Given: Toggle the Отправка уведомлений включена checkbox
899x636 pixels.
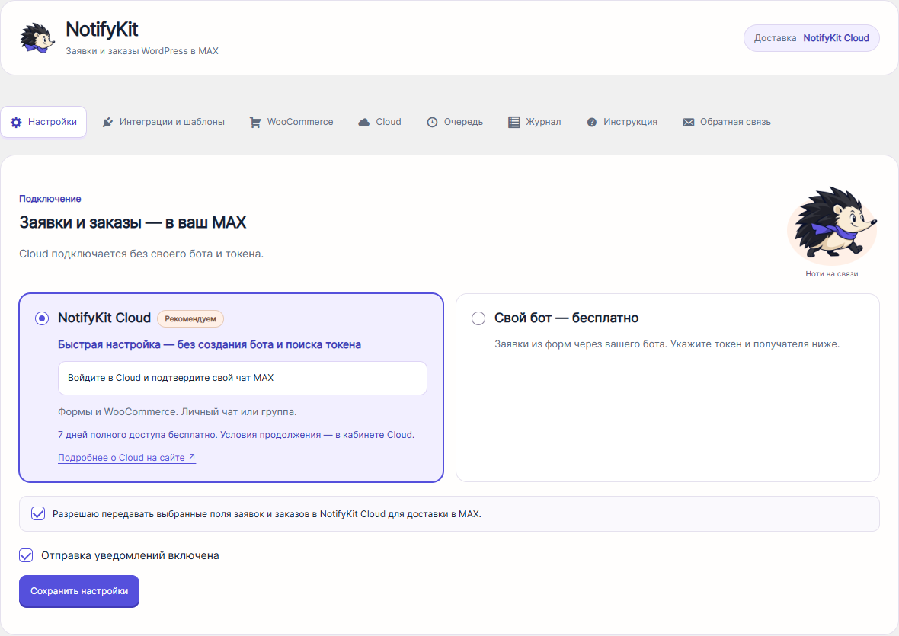Looking at the screenshot, I should point(26,555).
